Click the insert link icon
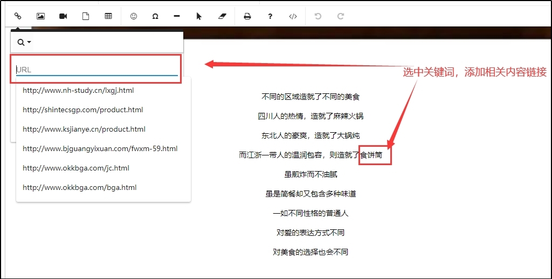The image size is (552, 279). point(18,16)
